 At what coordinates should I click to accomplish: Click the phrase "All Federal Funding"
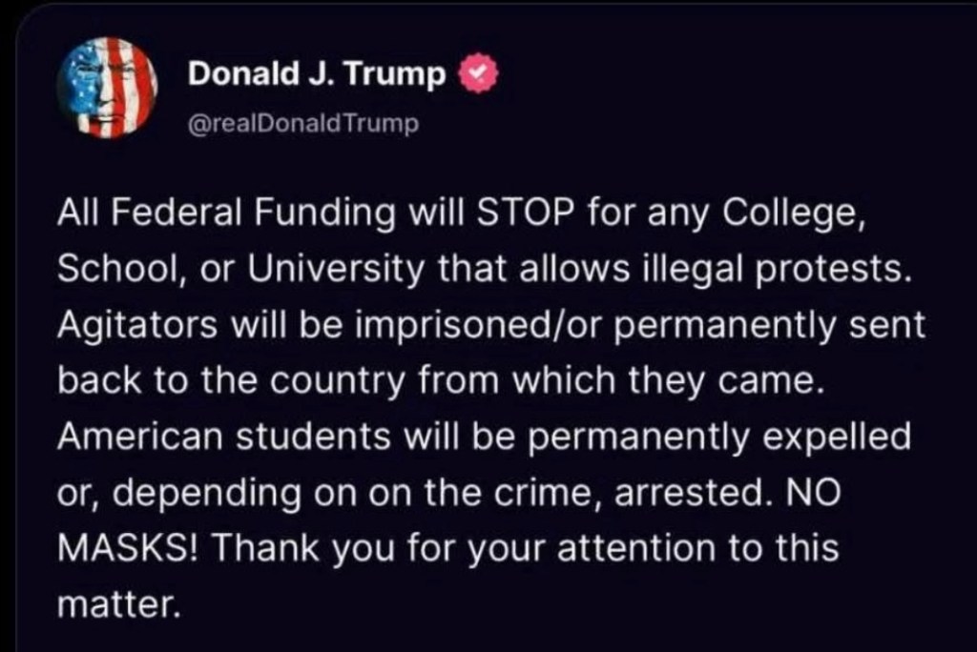click(214, 214)
